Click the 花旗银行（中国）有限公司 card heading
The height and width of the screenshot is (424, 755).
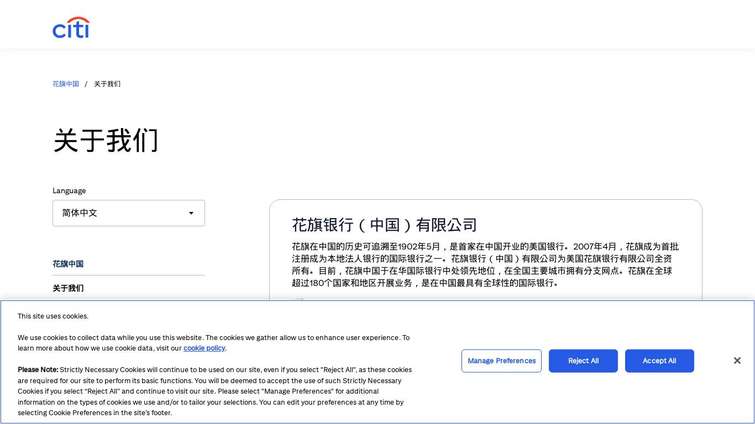384,225
